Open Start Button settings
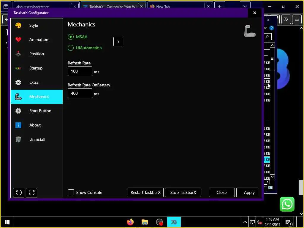304x228 pixels. pyautogui.click(x=37, y=111)
